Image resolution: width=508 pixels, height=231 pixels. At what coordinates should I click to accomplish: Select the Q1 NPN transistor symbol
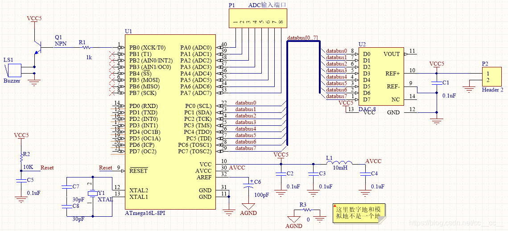pos(37,46)
